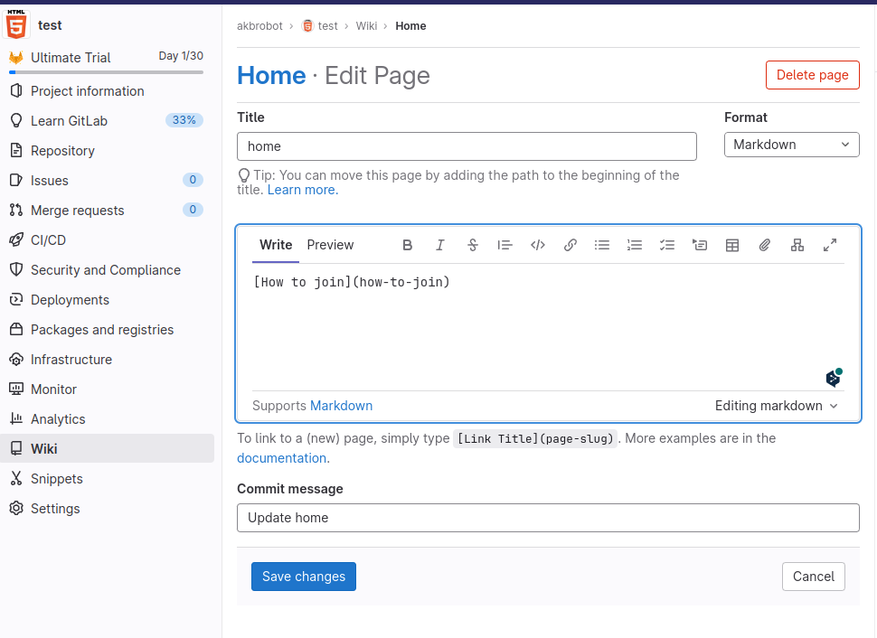The image size is (877, 638).
Task: Open the Format dropdown showing Markdown
Action: [791, 145]
